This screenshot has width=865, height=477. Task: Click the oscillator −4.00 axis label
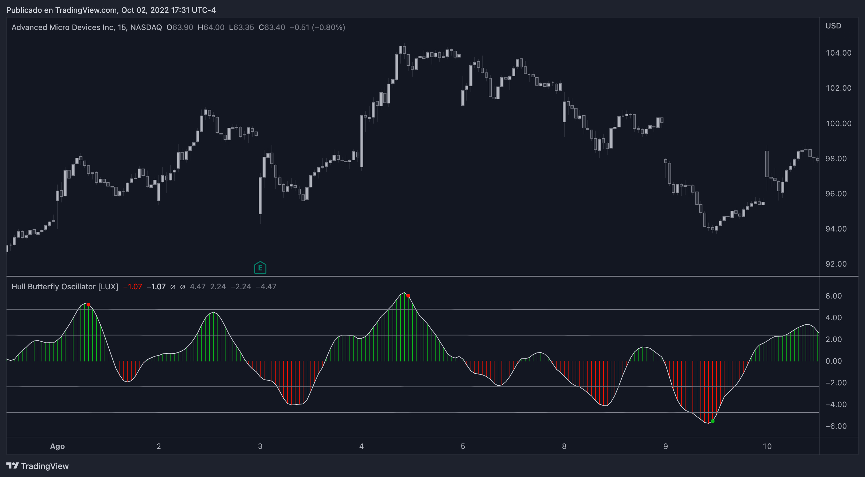point(836,405)
